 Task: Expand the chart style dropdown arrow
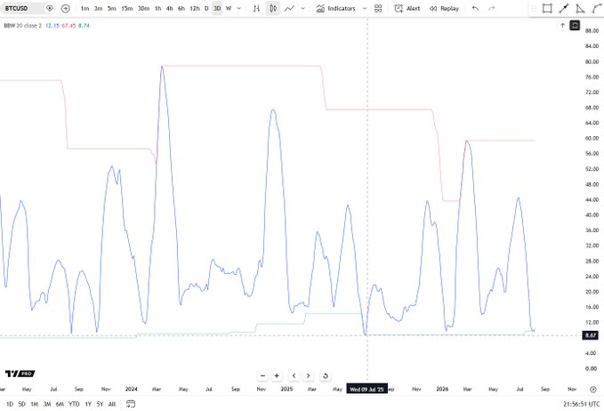click(x=303, y=9)
